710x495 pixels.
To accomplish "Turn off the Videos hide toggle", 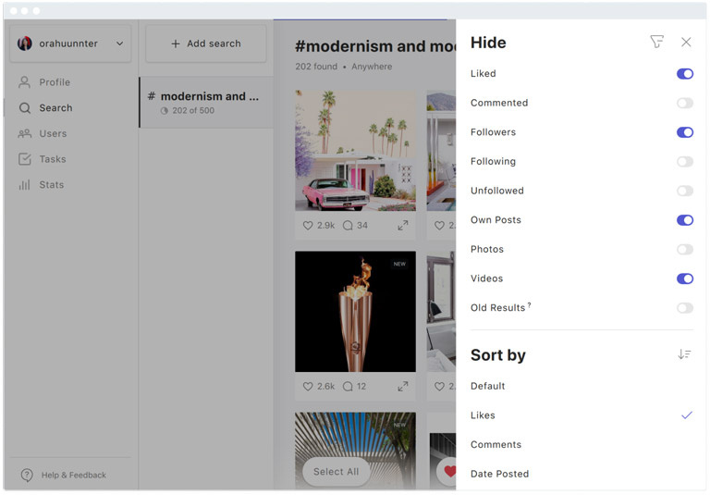I will pyautogui.click(x=684, y=278).
